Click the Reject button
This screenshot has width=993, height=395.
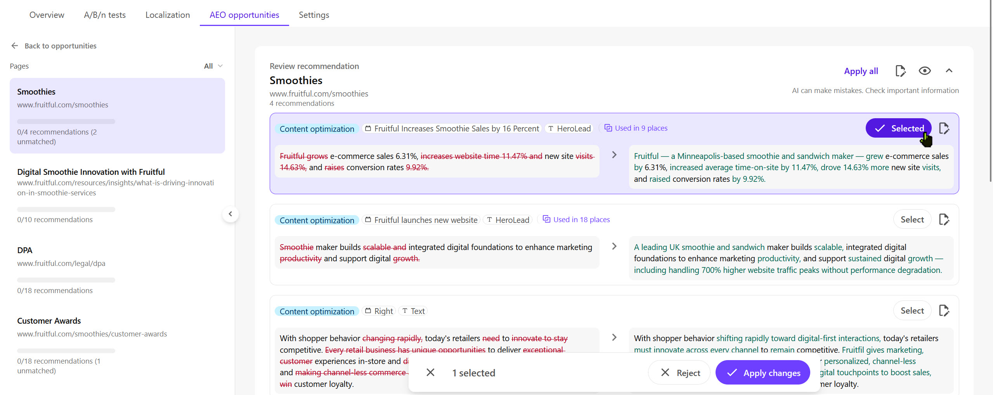679,373
